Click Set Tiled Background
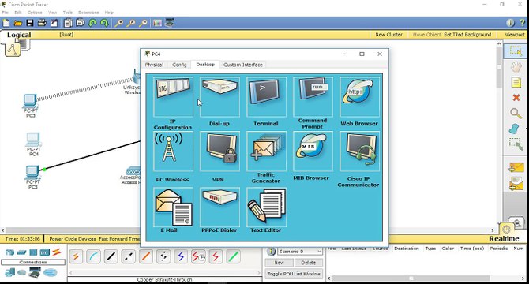Image resolution: width=529 pixels, height=284 pixels. [x=467, y=35]
